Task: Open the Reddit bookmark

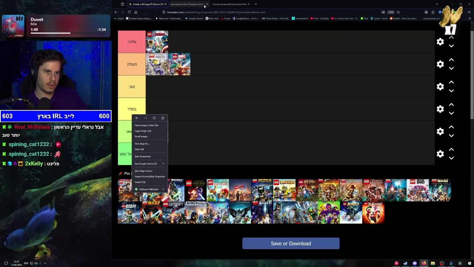Action: [x=404, y=18]
